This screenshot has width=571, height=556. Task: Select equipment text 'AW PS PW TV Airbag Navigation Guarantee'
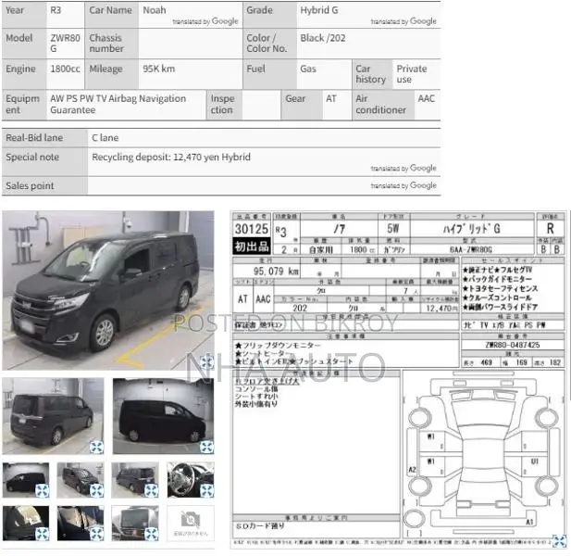pos(118,105)
